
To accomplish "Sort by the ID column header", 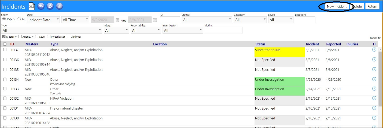I will [12, 44].
